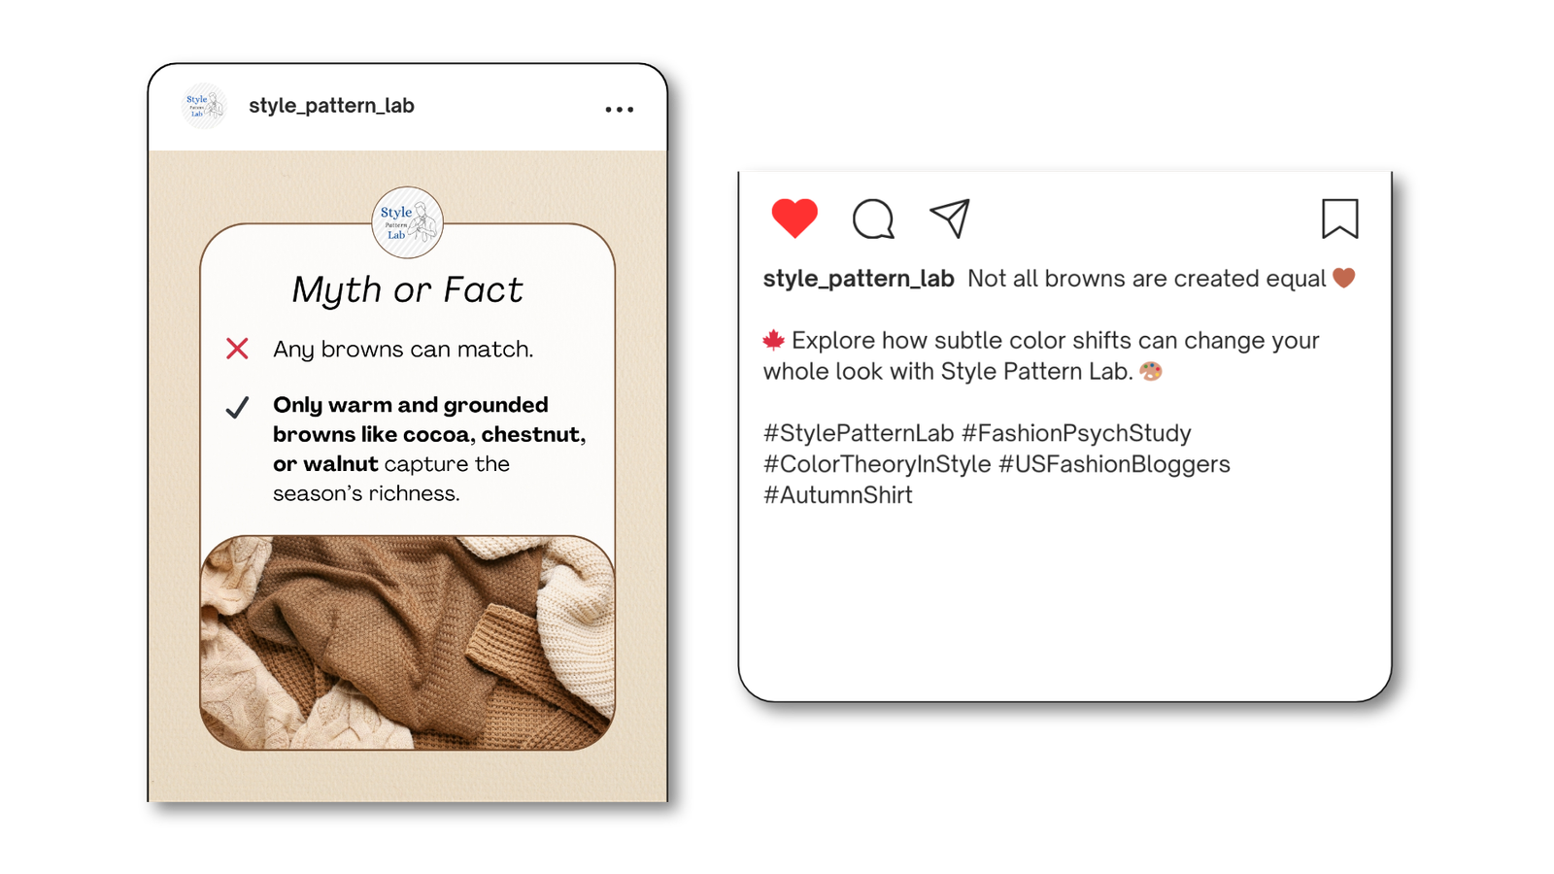Select the #AutumnShirt hashtag

click(838, 495)
